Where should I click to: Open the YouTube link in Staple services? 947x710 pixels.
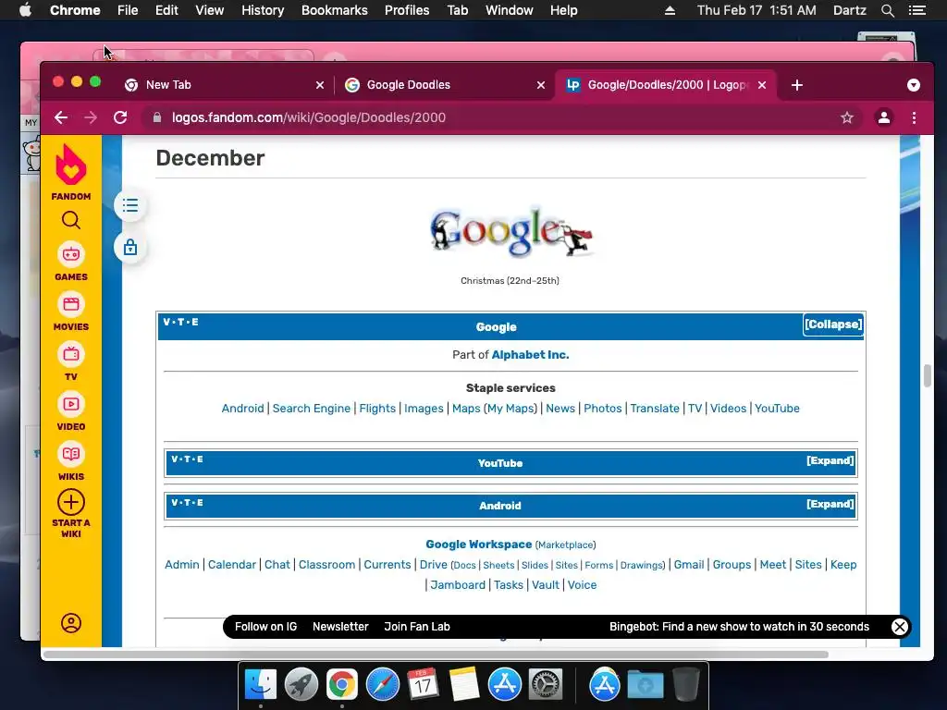click(x=777, y=409)
